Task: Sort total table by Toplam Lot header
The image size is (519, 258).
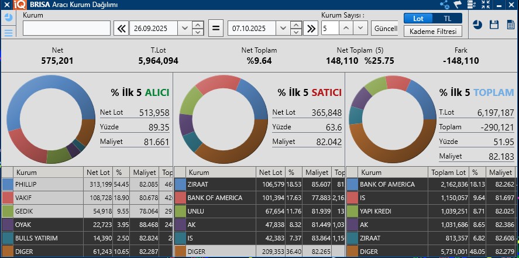Action: pyautogui.click(x=448, y=173)
